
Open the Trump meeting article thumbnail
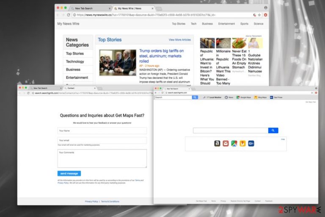point(118,62)
